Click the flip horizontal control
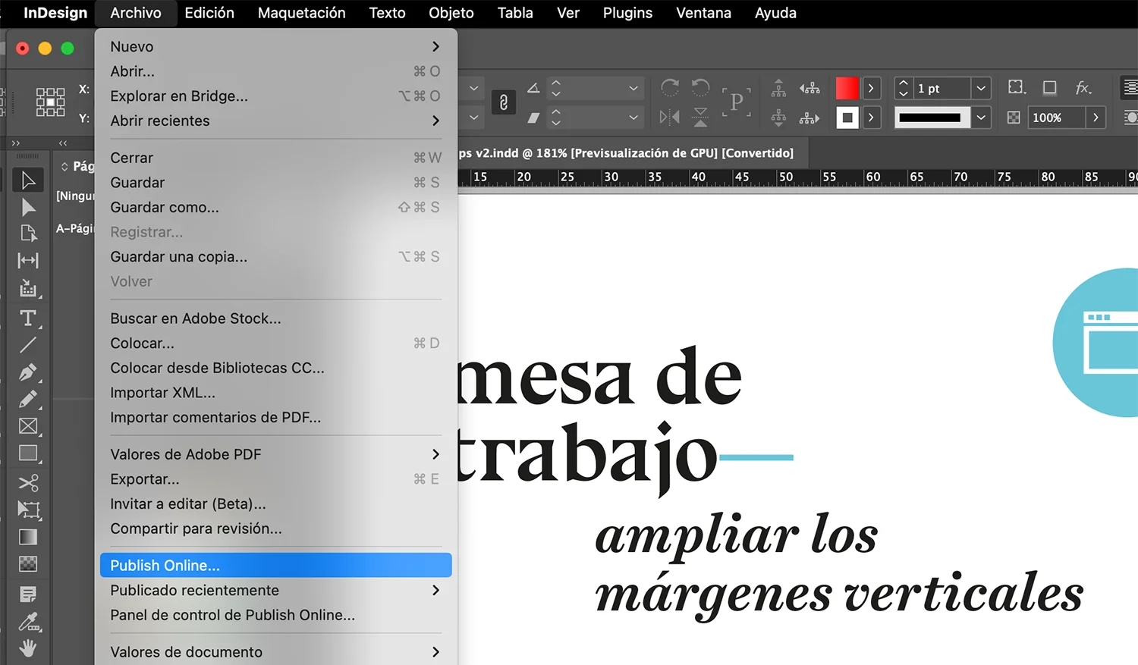This screenshot has width=1138, height=665. click(670, 118)
